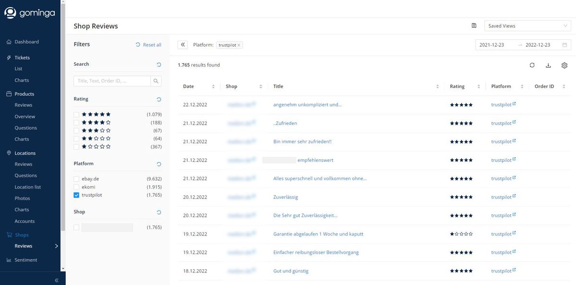Viewport: 576px width, 285px height.
Task: Click the download export icon
Action: tap(548, 65)
